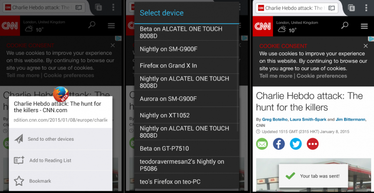Click CNN logo in right screen
The width and height of the screenshot is (374, 193).
263,26
